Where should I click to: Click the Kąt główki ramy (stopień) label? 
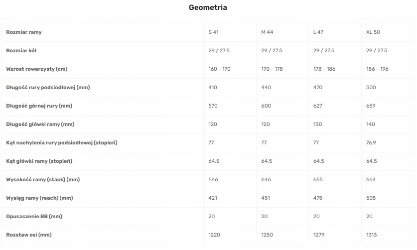(39, 161)
